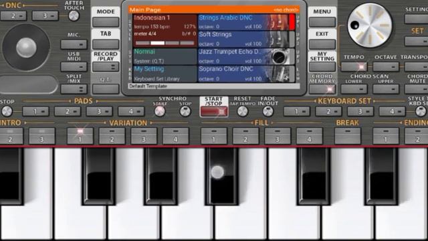428x241 pixels.
Task: Trigger PAD 2
Action: pyautogui.click(x=68, y=111)
